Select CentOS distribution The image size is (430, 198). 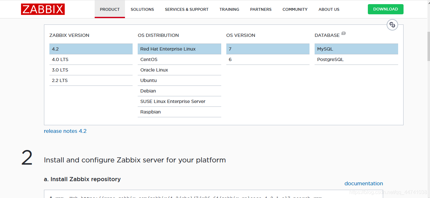[179, 59]
